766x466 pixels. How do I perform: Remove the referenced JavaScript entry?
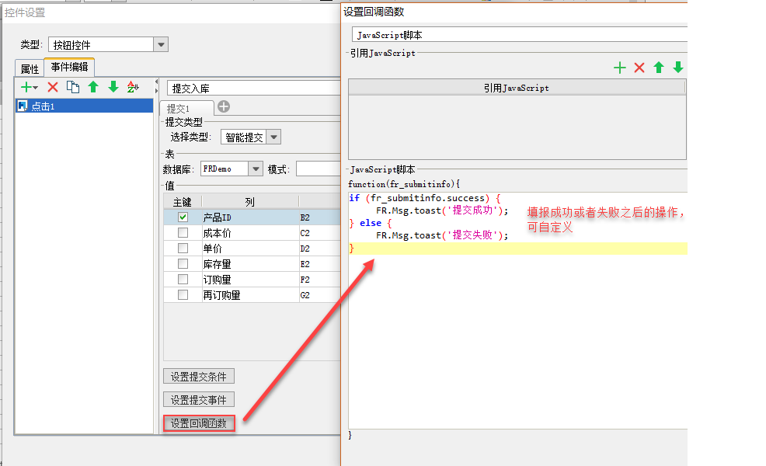point(639,68)
